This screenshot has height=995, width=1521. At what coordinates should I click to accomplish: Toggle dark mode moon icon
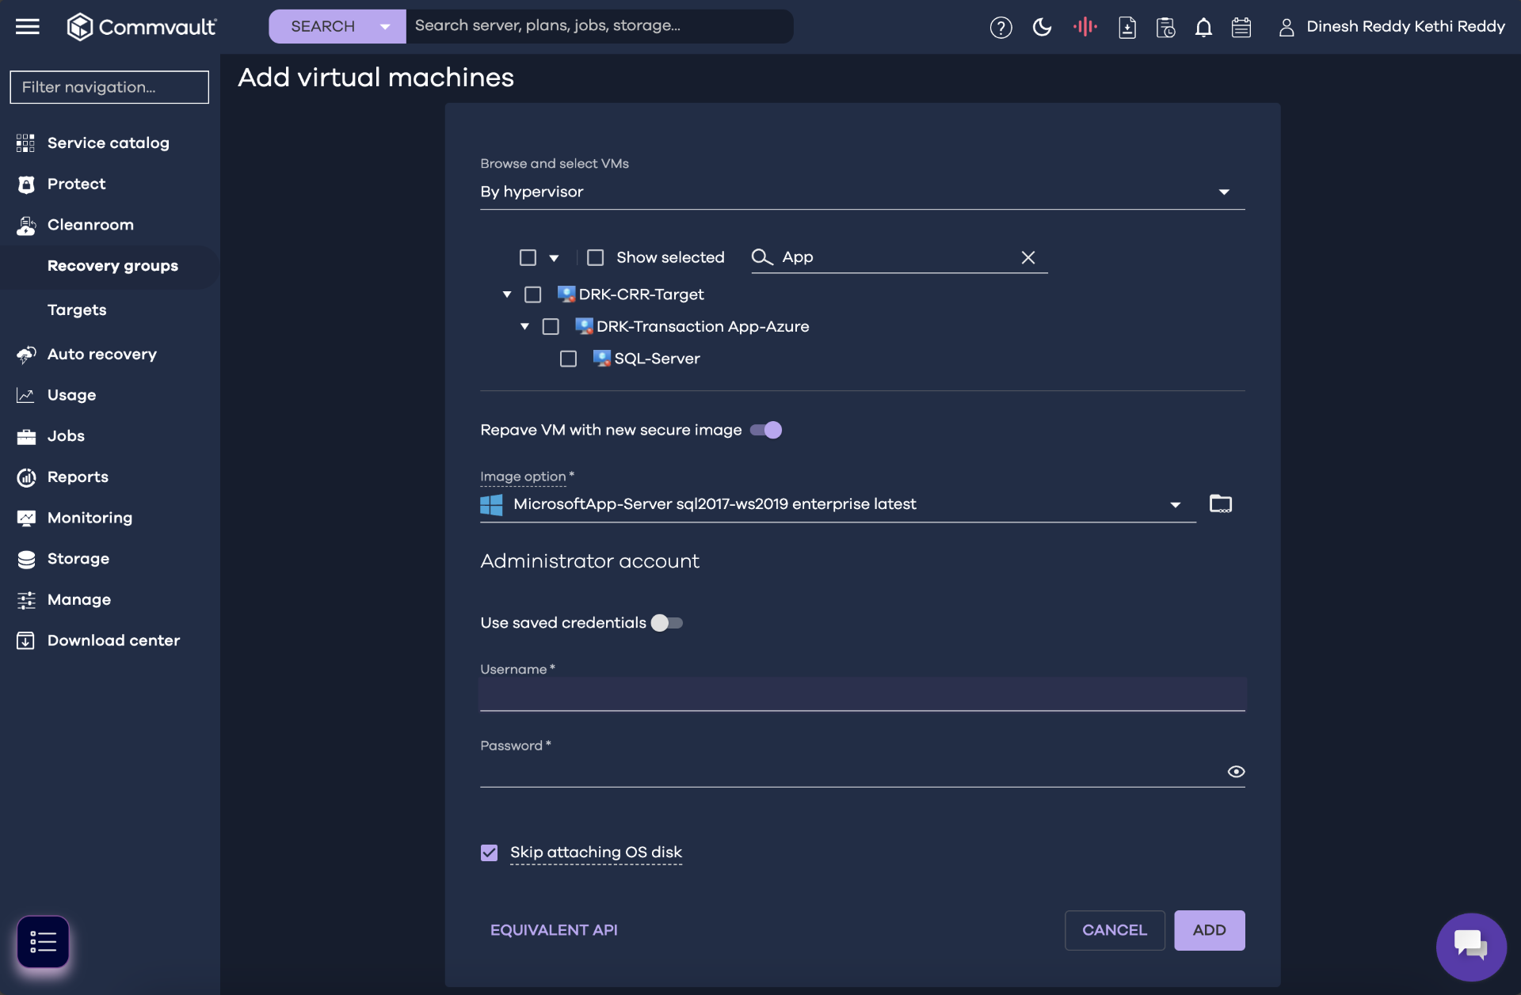pyautogui.click(x=1042, y=28)
